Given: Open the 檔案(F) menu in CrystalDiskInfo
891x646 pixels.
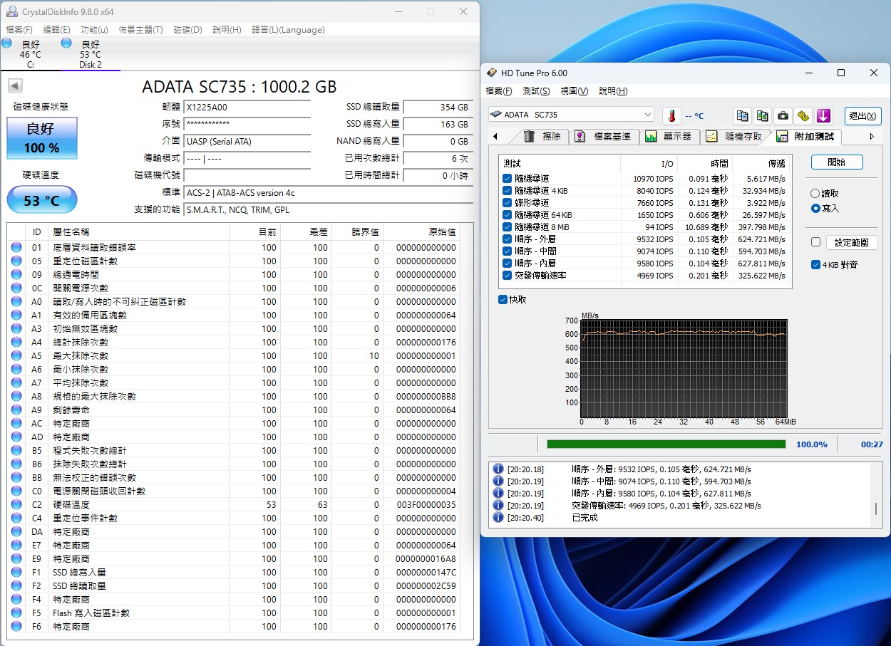Looking at the screenshot, I should click(x=19, y=30).
